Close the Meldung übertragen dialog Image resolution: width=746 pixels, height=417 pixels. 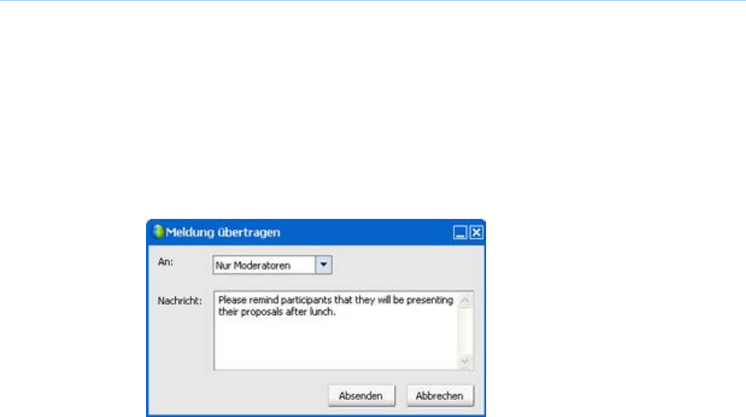(x=476, y=233)
